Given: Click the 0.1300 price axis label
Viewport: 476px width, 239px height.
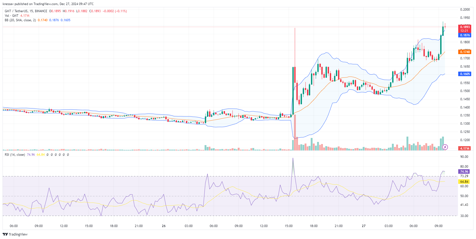Looking at the screenshot, I should 465,124.
